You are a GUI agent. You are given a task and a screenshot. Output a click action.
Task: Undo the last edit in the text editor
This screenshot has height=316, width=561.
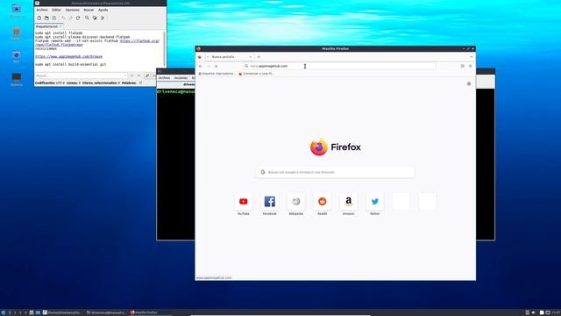(x=63, y=18)
